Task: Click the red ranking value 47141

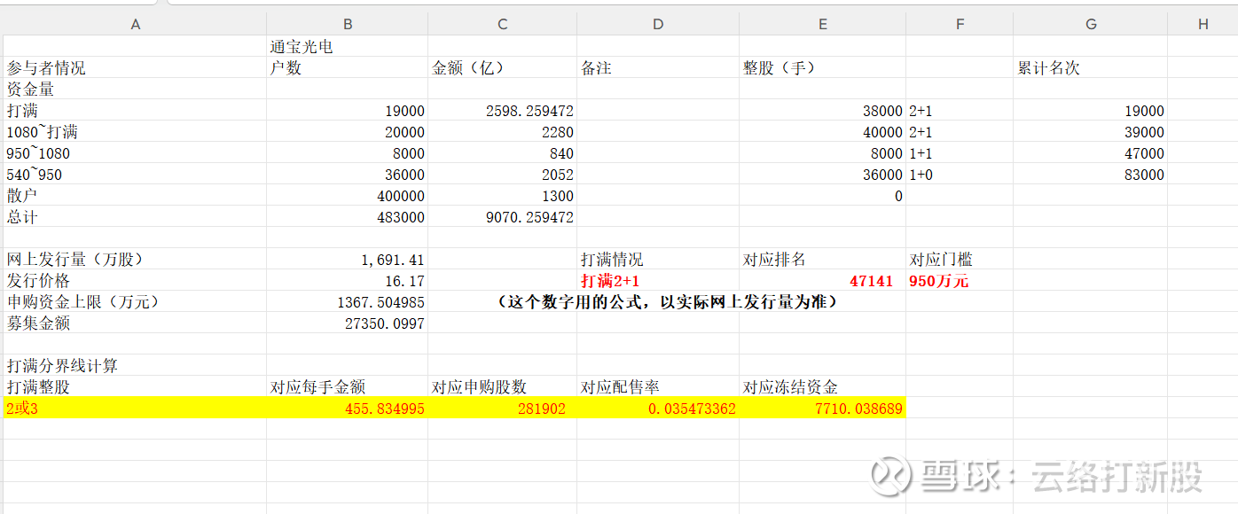Action: tap(822, 280)
